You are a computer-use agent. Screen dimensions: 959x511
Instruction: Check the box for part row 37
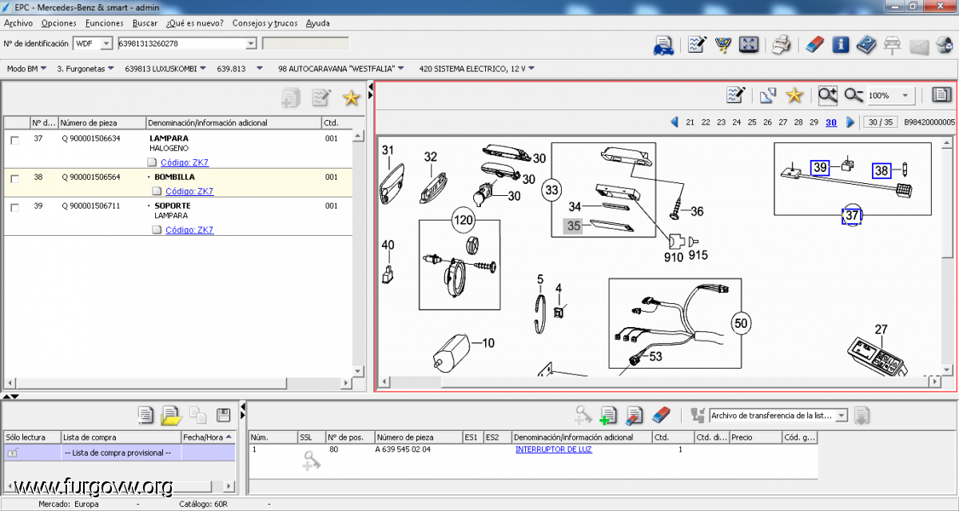(x=15, y=141)
